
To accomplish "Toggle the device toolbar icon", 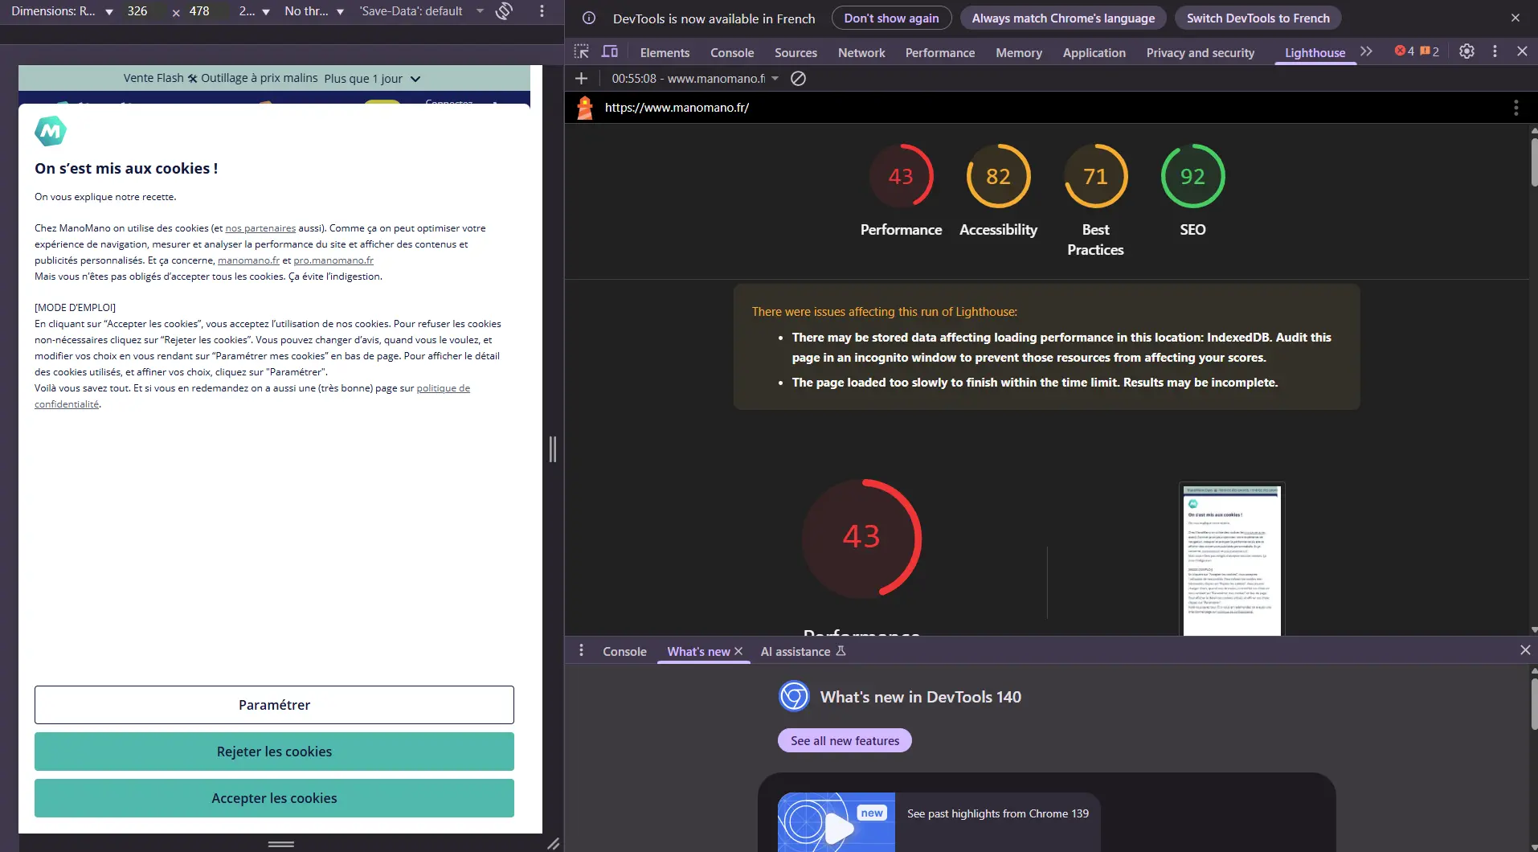I will pos(610,51).
